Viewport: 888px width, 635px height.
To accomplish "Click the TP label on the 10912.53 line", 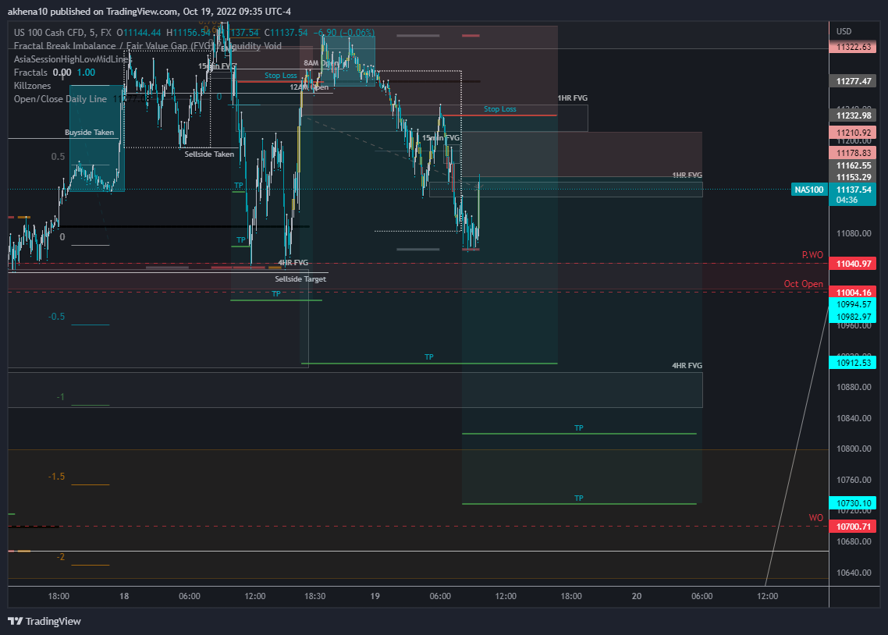I will tap(428, 357).
